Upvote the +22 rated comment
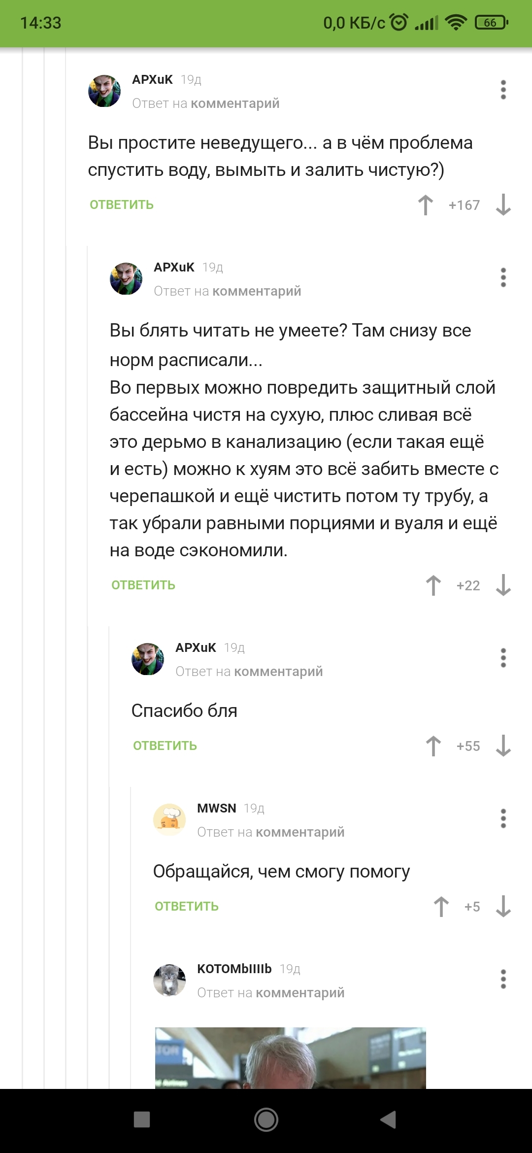 pos(433,585)
